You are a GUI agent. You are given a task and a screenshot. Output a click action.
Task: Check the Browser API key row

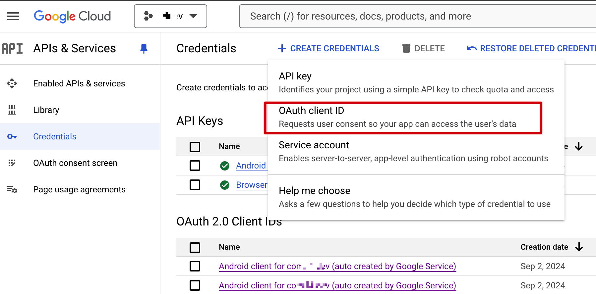[x=195, y=185]
